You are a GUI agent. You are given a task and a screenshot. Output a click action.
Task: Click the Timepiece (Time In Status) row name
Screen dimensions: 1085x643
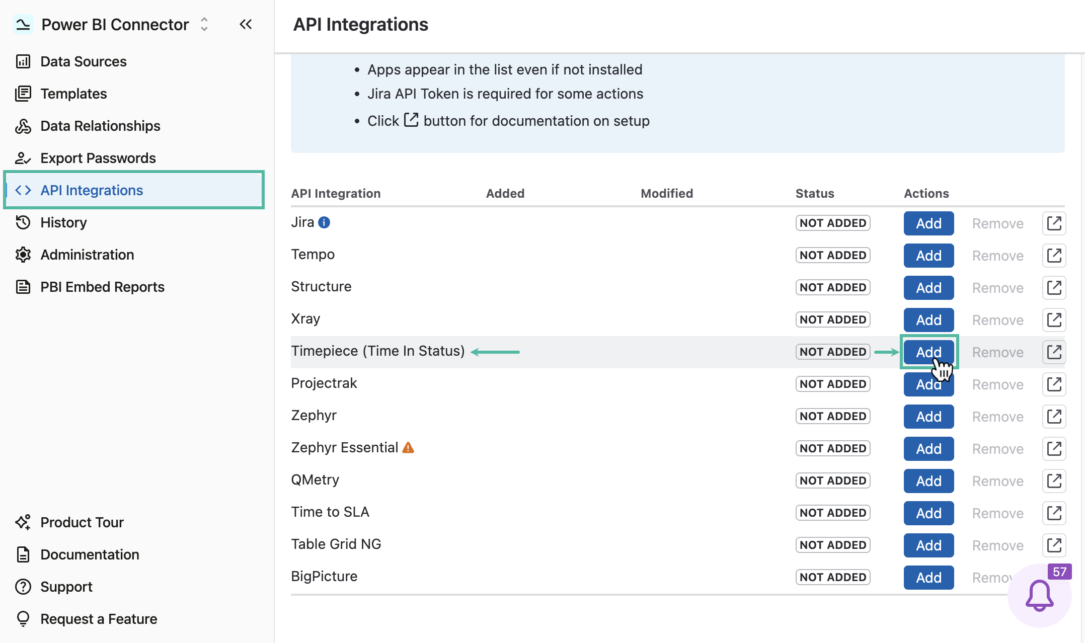pyautogui.click(x=378, y=351)
